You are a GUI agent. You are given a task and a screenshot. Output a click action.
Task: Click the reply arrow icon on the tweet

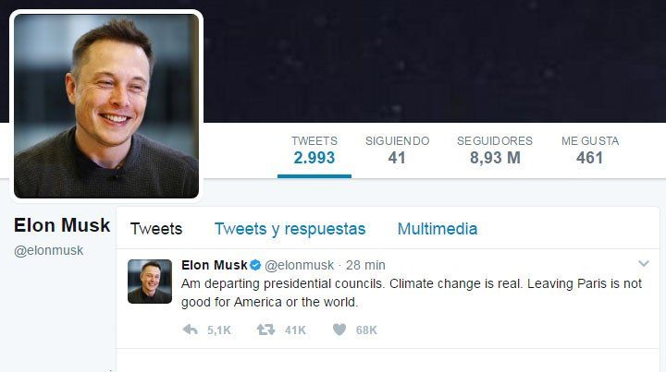tap(191, 330)
